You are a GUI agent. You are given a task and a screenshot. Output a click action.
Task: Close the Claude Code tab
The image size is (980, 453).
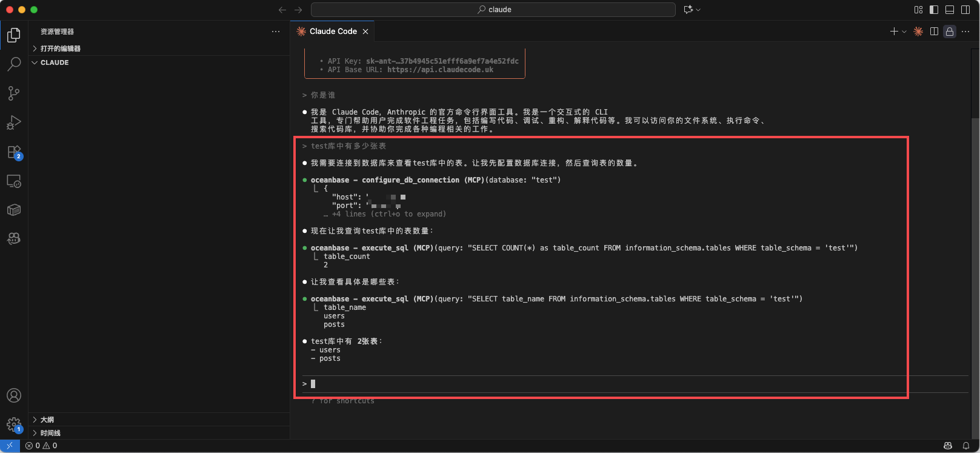[365, 32]
